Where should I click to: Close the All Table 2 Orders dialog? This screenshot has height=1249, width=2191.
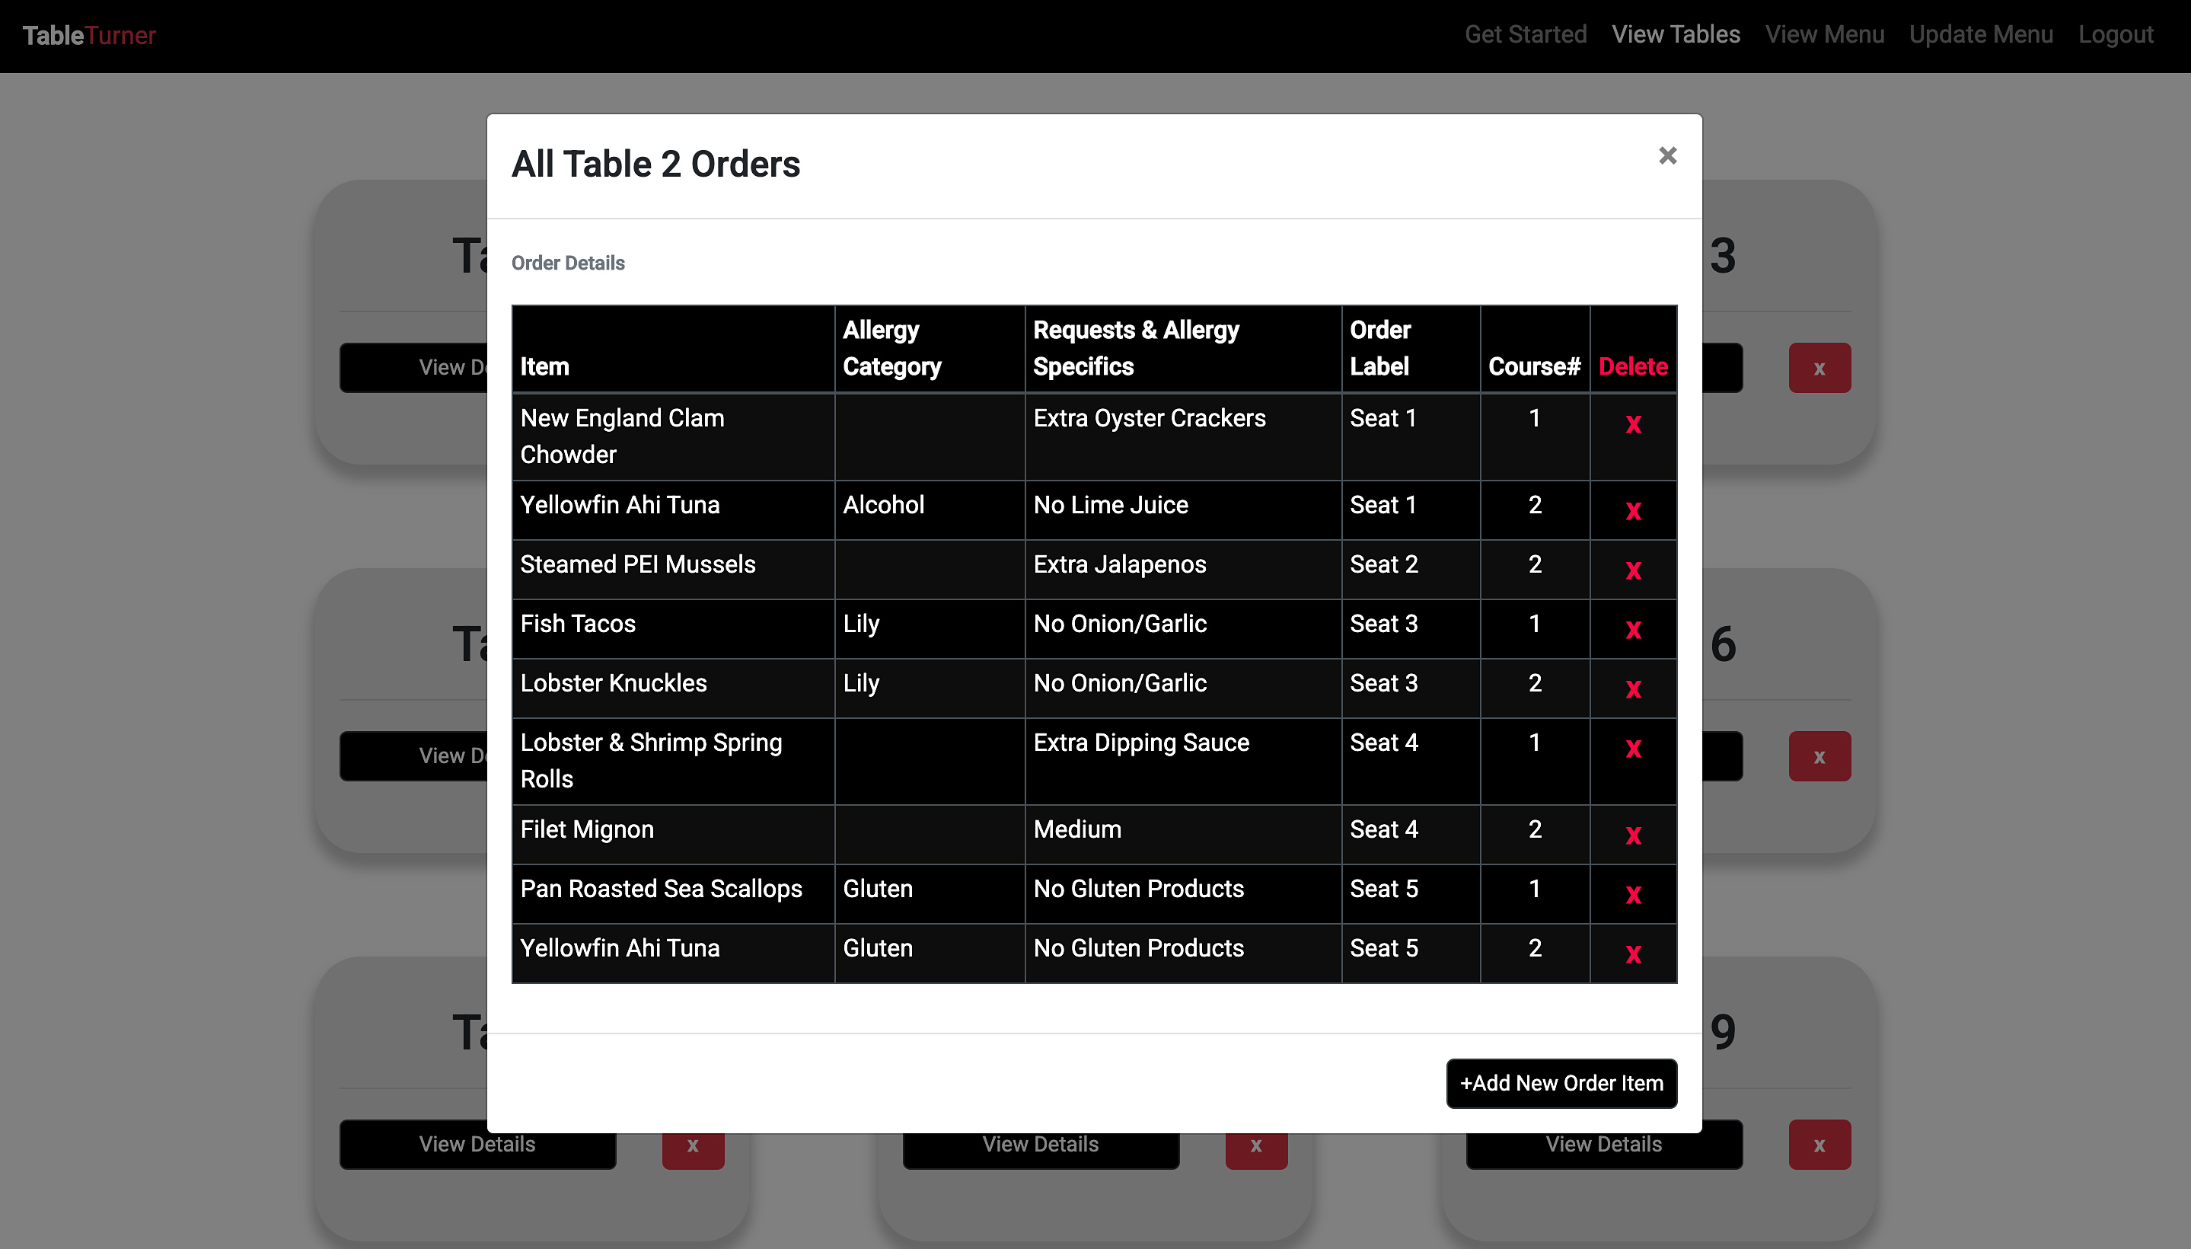[x=1667, y=155]
